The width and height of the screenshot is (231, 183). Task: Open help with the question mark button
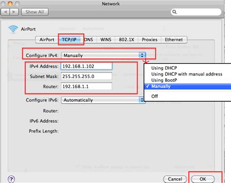click(11, 179)
